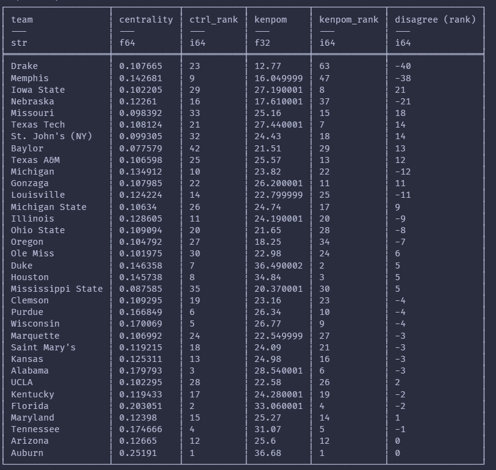496x470 pixels.
Task: Click the Mississippi State team name
Action: pos(57,289)
